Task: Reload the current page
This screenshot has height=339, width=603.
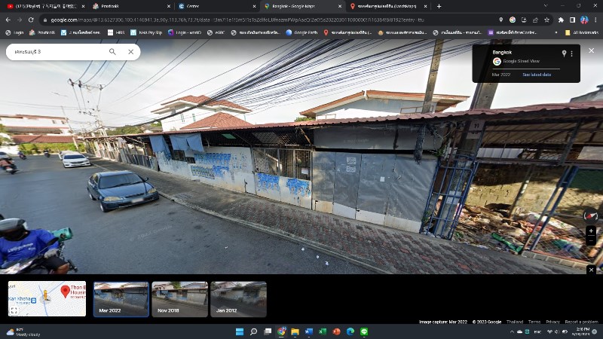Action: (31, 20)
